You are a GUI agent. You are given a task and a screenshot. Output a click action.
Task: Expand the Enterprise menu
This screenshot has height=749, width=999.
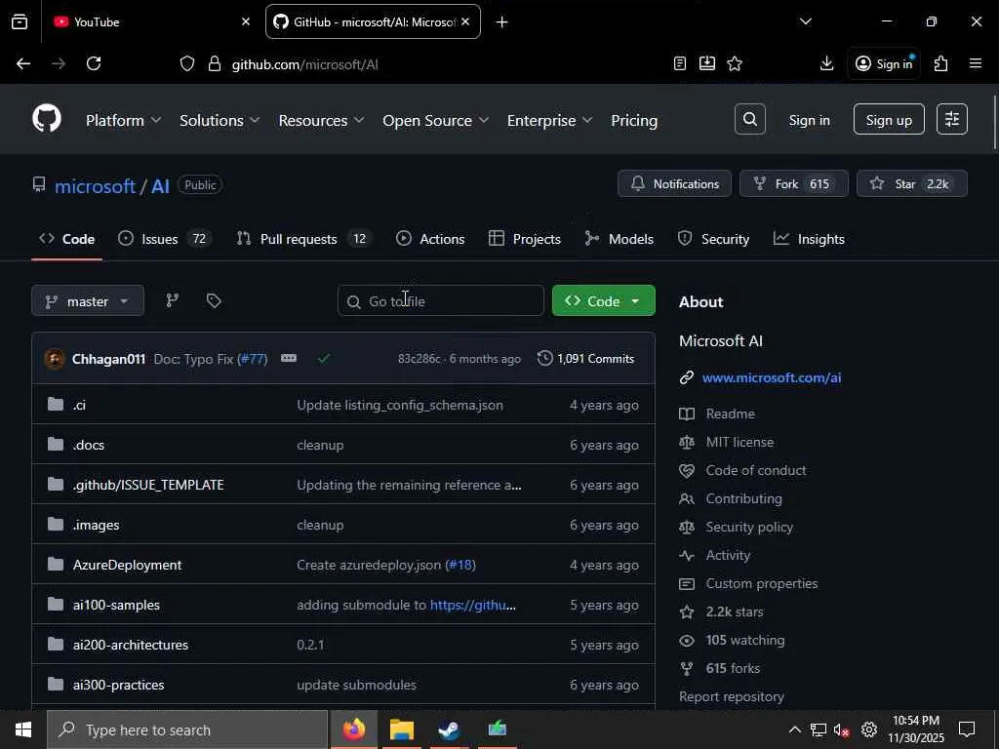pos(549,120)
